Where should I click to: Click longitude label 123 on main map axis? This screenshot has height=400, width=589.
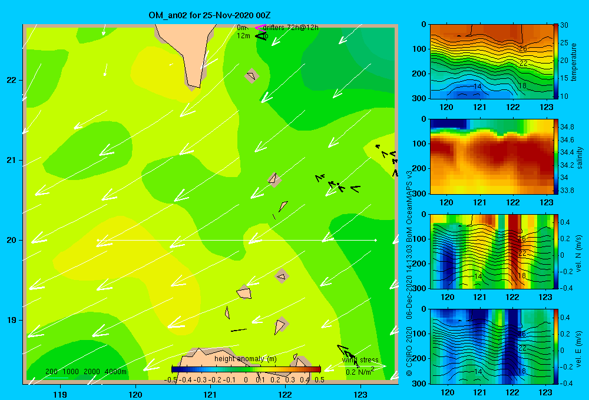[x=360, y=394]
